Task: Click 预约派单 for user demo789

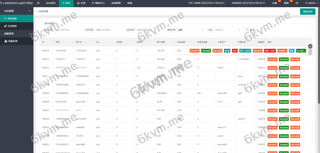Action: point(272,102)
